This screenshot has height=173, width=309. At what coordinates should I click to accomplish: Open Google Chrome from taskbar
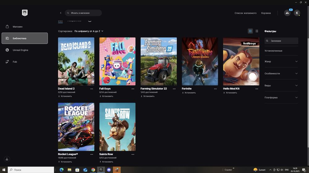click(93, 170)
